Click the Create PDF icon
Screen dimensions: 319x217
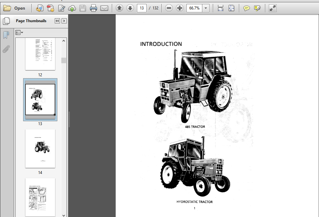[x=51, y=8]
